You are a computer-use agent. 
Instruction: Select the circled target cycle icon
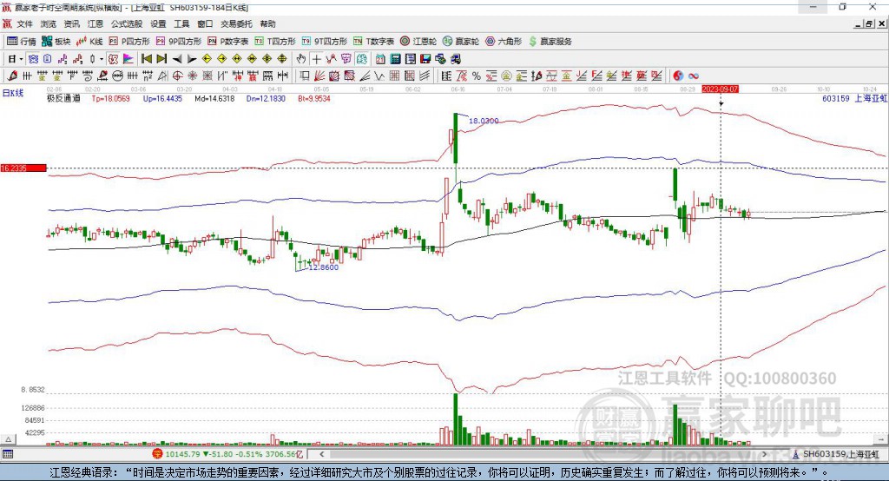point(177,76)
